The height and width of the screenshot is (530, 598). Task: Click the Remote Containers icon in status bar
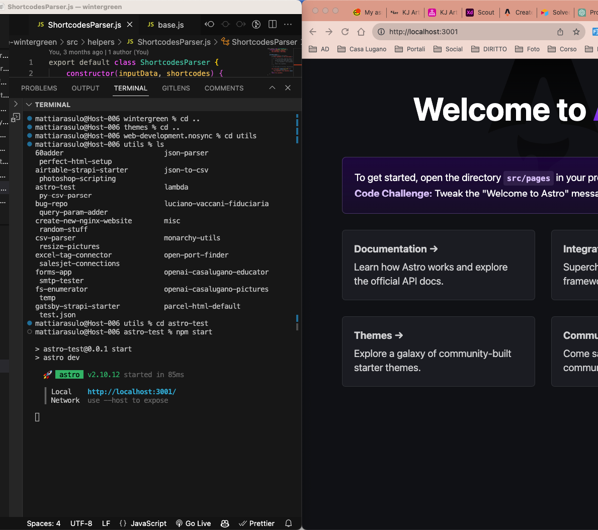tap(225, 523)
